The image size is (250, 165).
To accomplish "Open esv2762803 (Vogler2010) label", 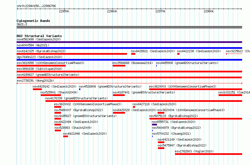I will pyautogui.click(x=194, y=151).
